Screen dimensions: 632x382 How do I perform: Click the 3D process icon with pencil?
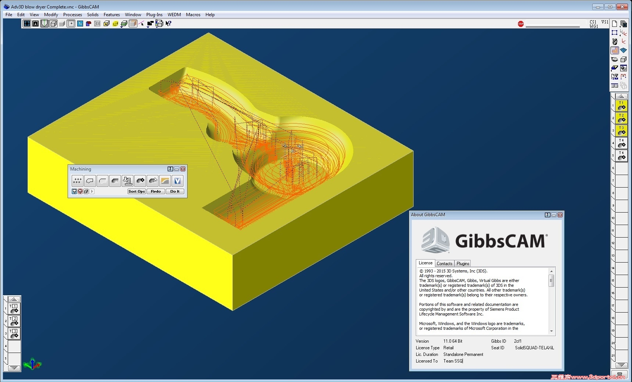click(x=152, y=181)
